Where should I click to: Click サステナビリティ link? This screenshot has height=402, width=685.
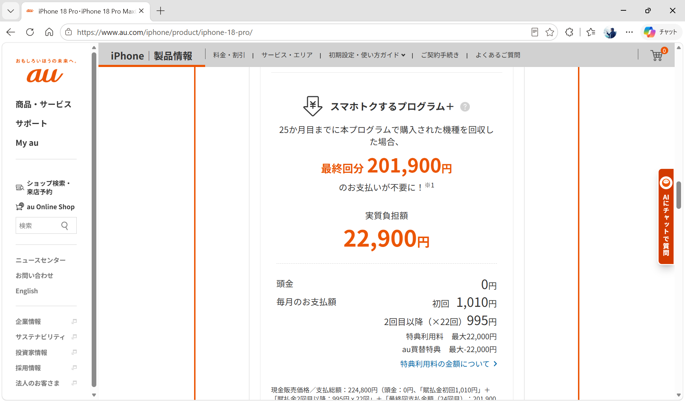(x=40, y=337)
